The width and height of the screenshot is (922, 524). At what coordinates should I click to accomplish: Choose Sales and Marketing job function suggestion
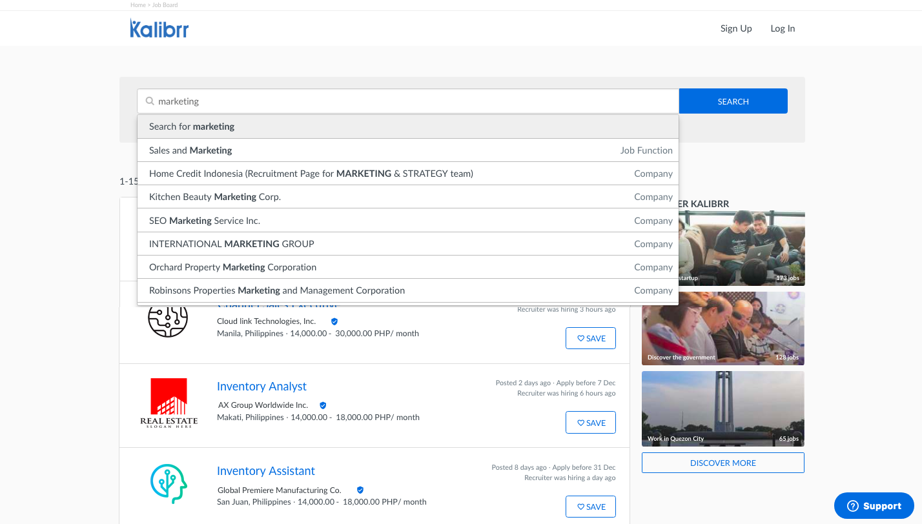[407, 150]
